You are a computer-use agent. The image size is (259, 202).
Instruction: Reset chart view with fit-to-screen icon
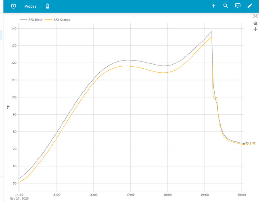pyautogui.click(x=255, y=16)
